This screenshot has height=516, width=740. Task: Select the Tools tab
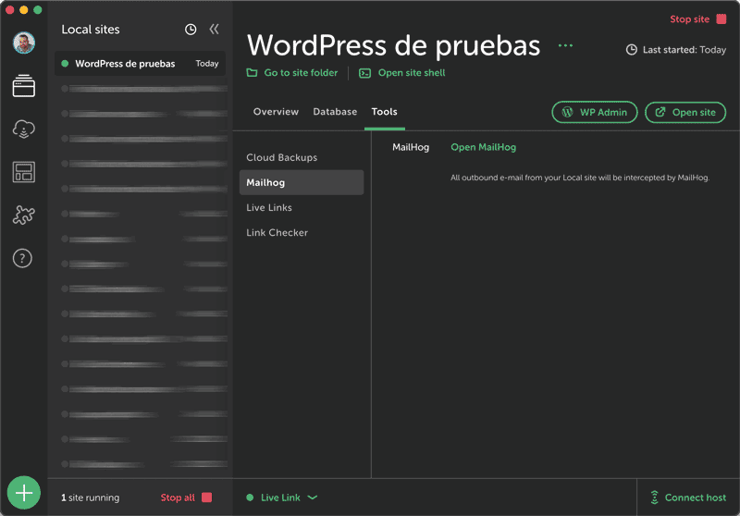tap(384, 112)
